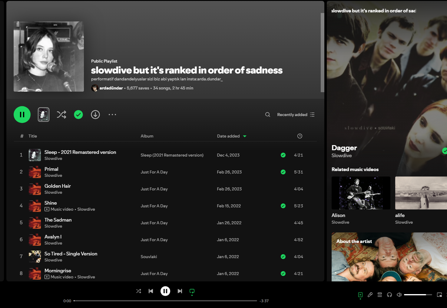The width and height of the screenshot is (447, 308).
Task: Select So Tired - Single Version track
Action: [x=71, y=254]
